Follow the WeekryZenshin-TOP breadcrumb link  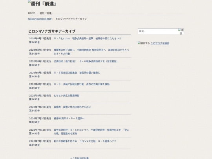[40, 19]
